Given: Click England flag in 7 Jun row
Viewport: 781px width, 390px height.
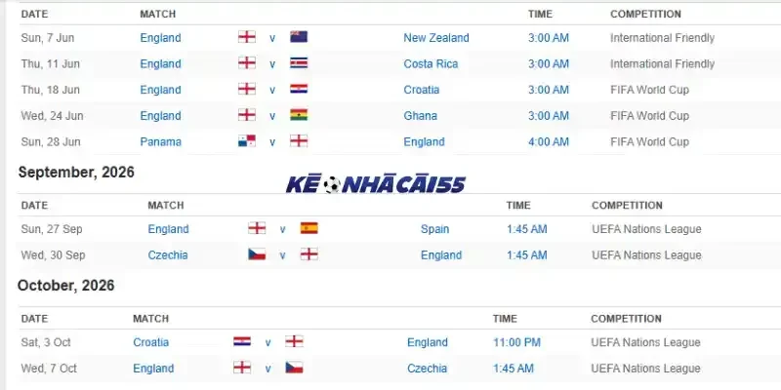Looking at the screenshot, I should click(247, 37).
